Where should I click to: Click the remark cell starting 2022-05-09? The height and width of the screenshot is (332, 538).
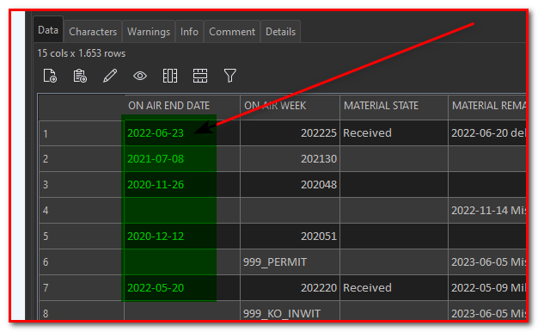click(487, 288)
